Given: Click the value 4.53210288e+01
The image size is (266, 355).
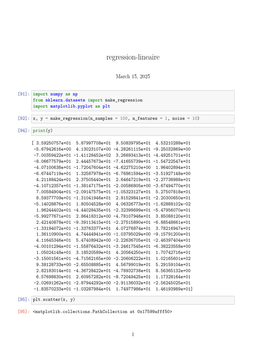Looking at the screenshot, I should pos(173,143).
